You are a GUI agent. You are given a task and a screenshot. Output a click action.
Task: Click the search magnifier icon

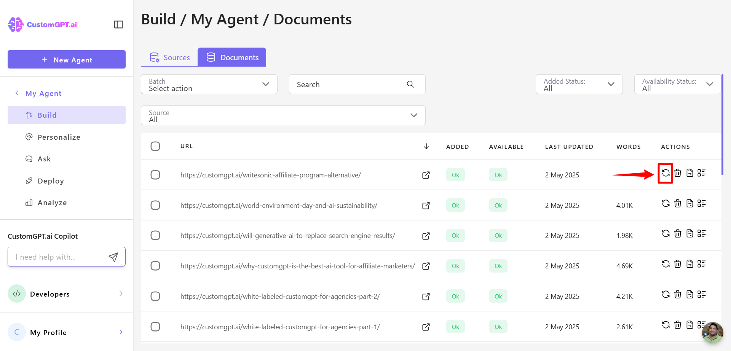[410, 84]
